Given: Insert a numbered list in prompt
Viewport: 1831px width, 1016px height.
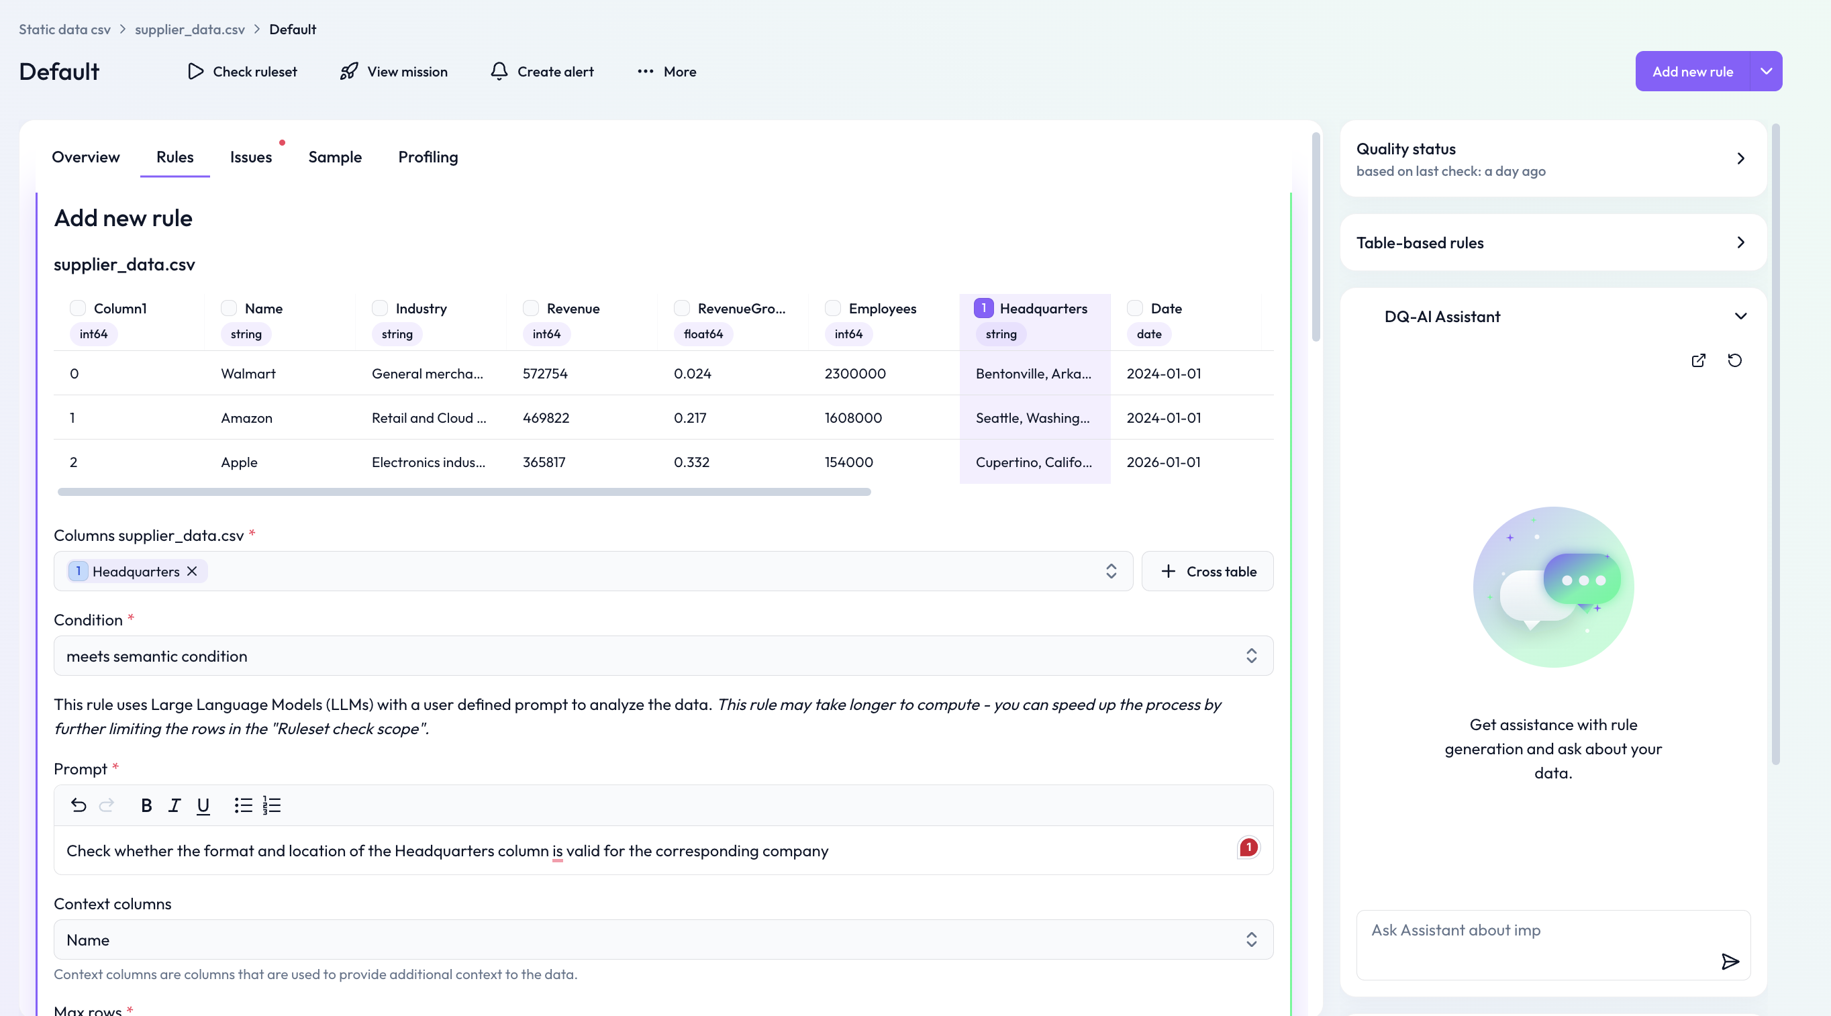Looking at the screenshot, I should (x=272, y=805).
